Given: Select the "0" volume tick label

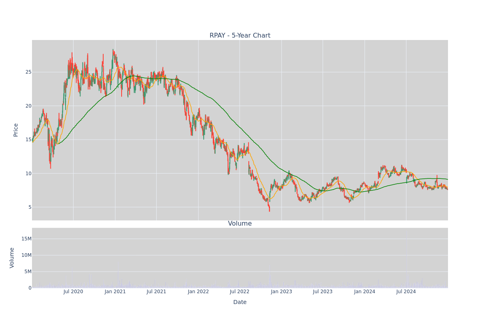Looking at the screenshot, I should [x=30, y=288].
